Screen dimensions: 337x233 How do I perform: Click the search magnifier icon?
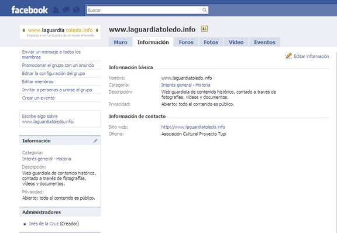pyautogui.click(x=205, y=10)
